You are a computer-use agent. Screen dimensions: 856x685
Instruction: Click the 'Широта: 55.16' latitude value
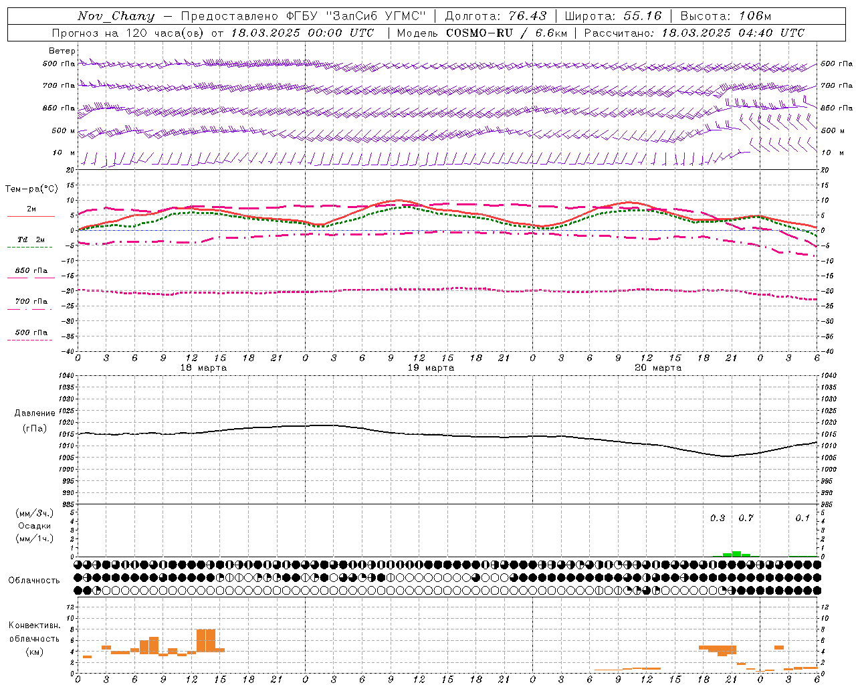coord(613,16)
